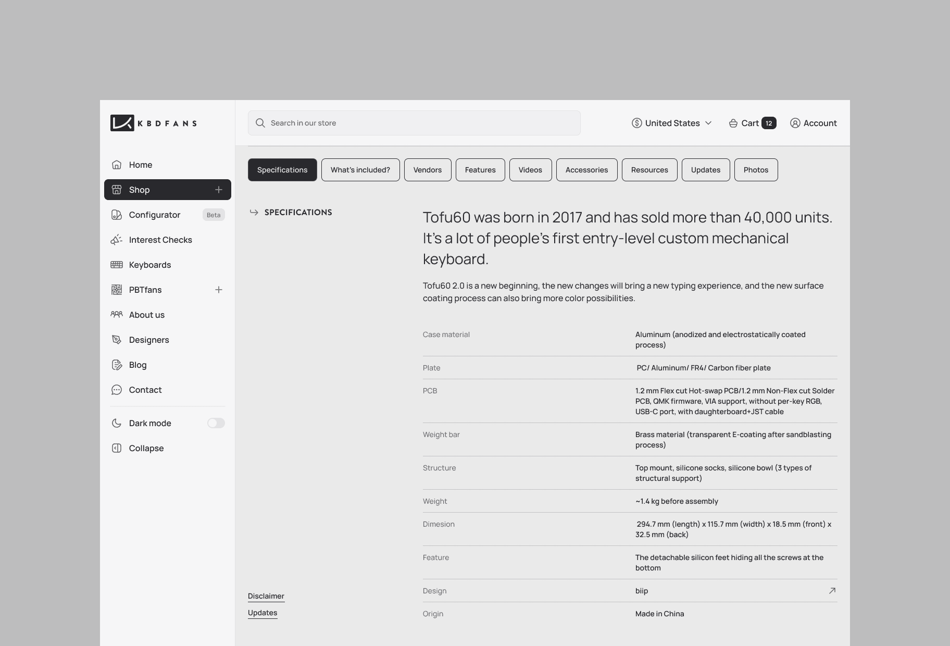950x646 pixels.
Task: Open the Vendors tab
Action: point(428,170)
